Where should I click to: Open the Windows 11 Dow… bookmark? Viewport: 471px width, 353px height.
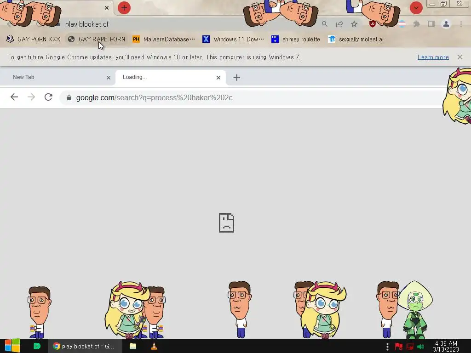tap(233, 39)
